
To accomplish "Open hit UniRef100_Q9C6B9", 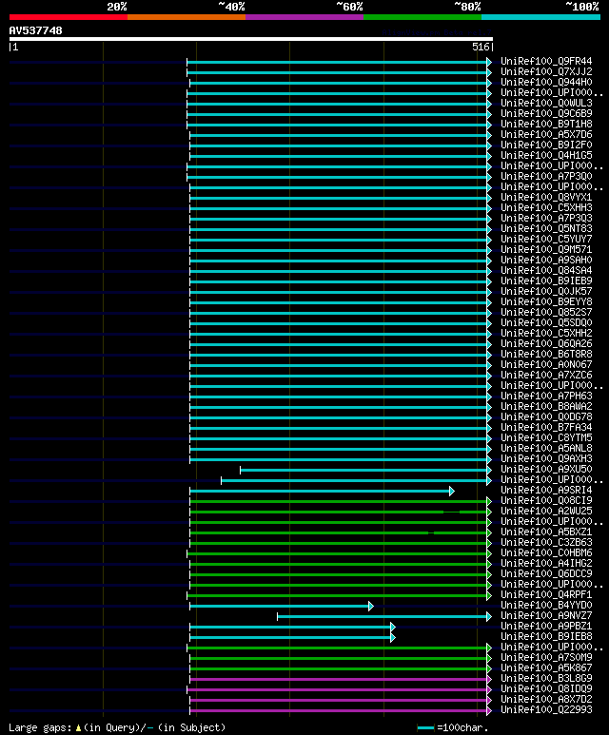I will click(x=546, y=113).
